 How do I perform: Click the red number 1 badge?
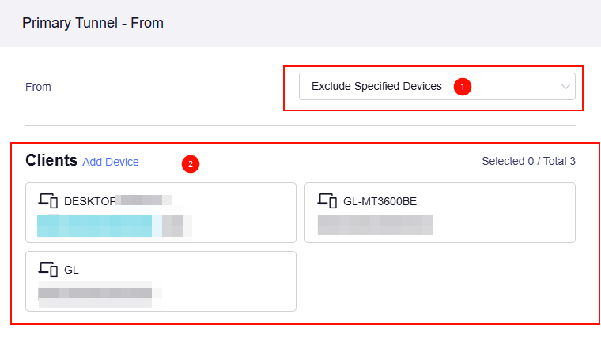point(463,86)
